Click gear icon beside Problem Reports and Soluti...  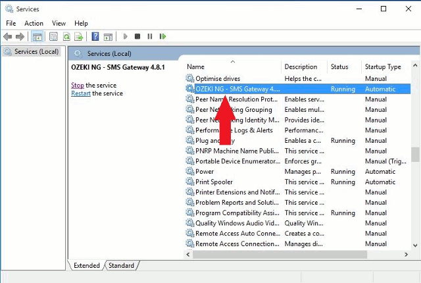[190, 202]
